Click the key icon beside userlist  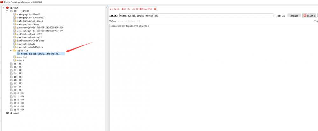[15, 57]
